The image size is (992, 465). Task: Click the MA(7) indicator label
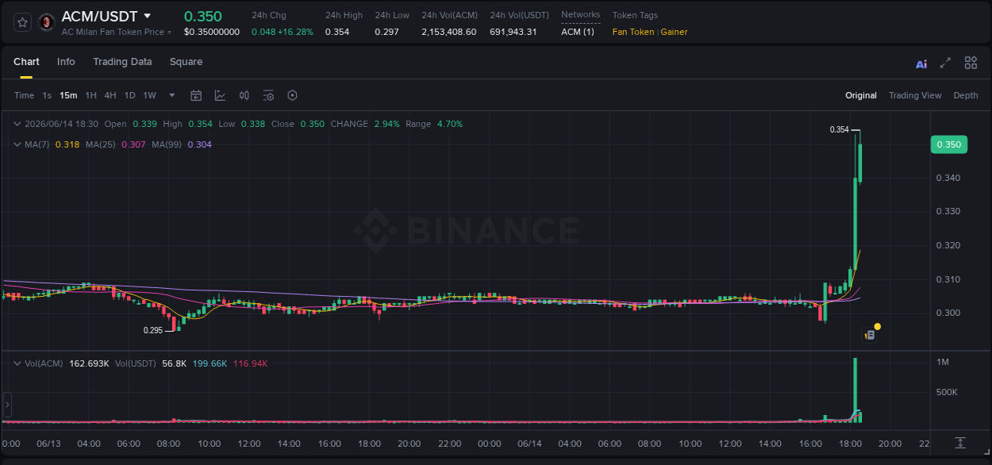(x=37, y=144)
